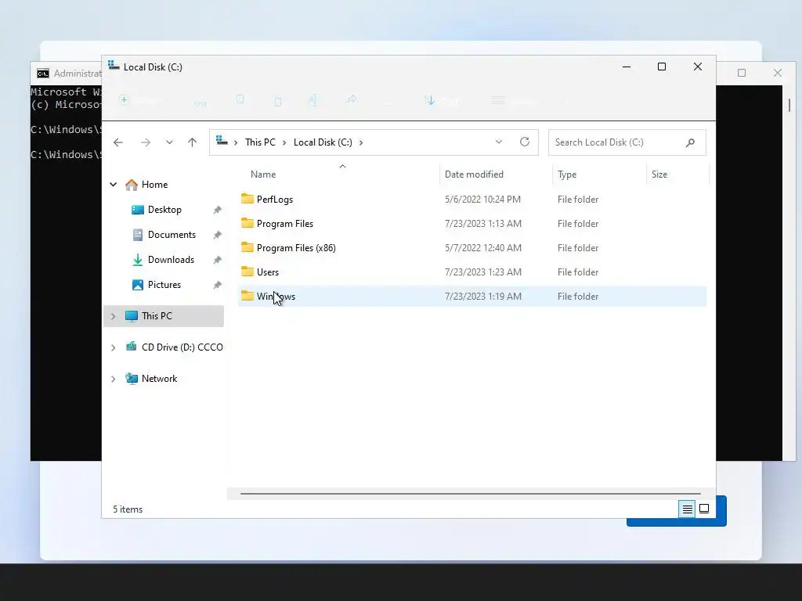Go back using the Back arrow
The height and width of the screenshot is (601, 802).
point(118,142)
